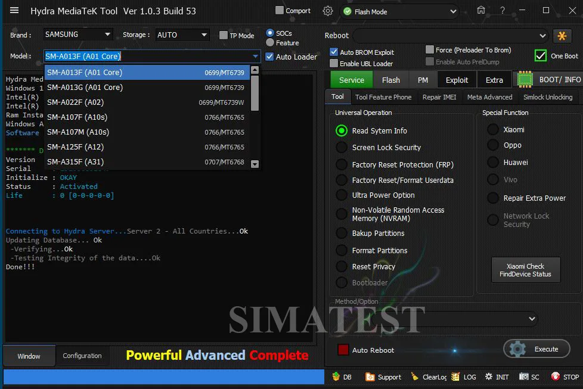The width and height of the screenshot is (583, 389).
Task: Enable UBL Loader checkbox
Action: click(x=334, y=64)
